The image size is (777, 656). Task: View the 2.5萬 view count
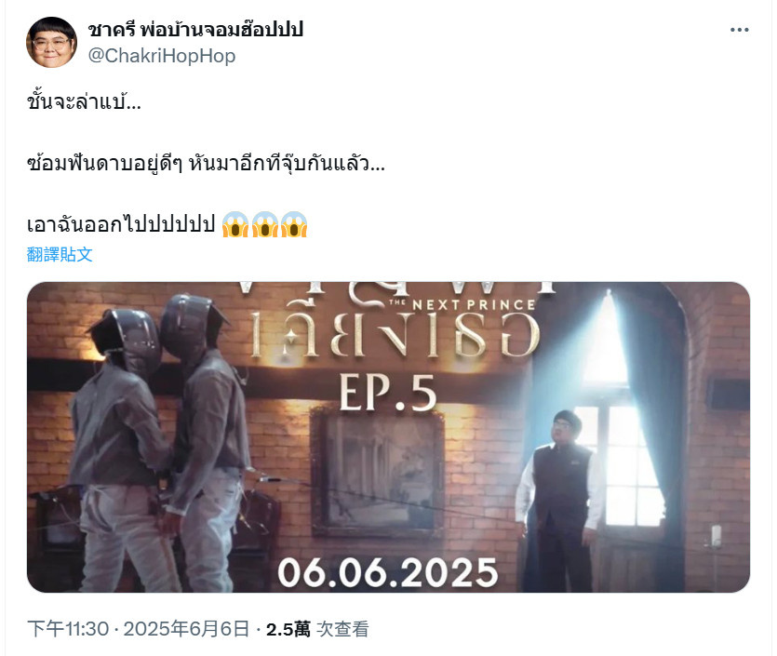288,629
